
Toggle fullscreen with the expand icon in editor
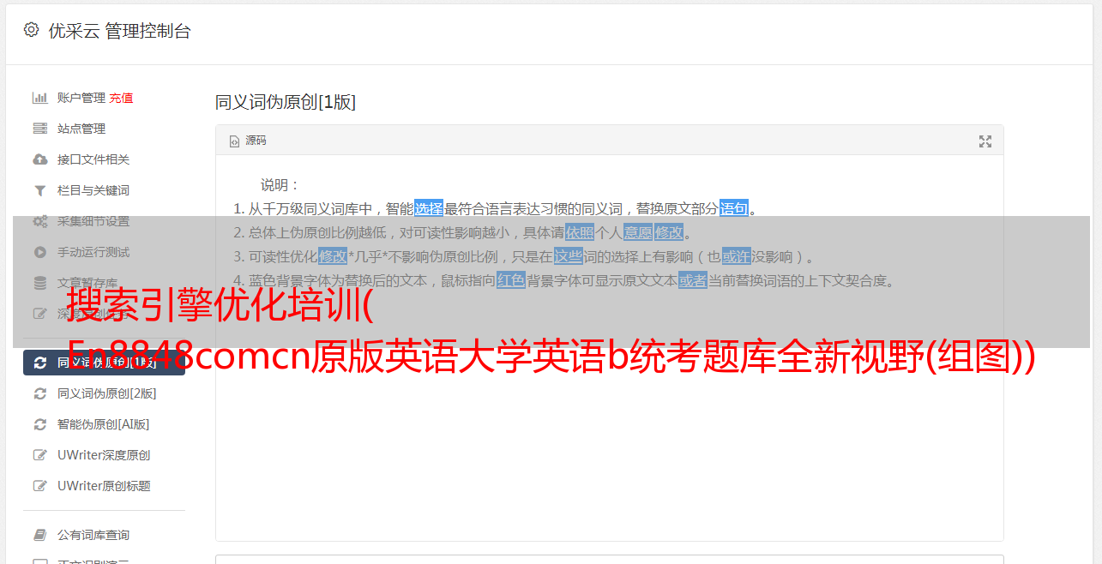coord(985,141)
